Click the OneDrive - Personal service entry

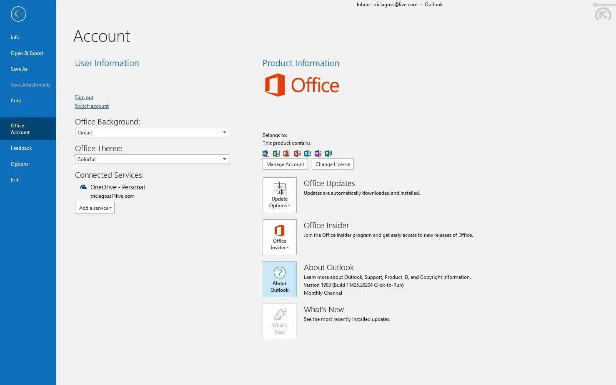click(118, 187)
